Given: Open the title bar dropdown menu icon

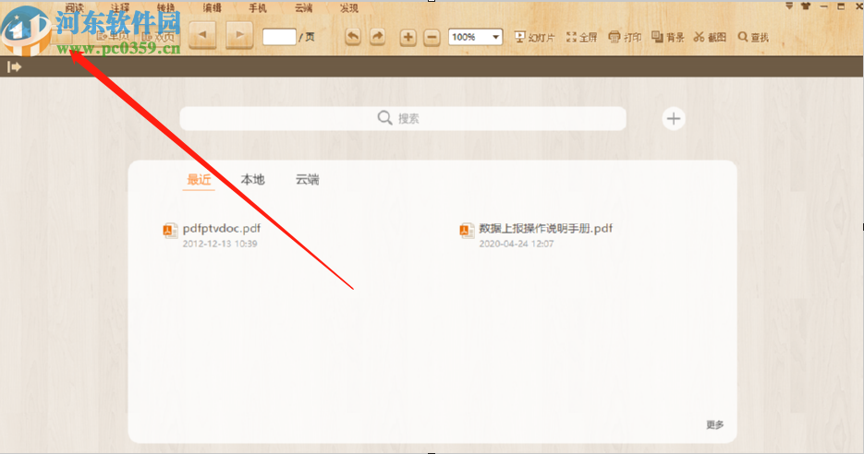Looking at the screenshot, I should click(789, 6).
